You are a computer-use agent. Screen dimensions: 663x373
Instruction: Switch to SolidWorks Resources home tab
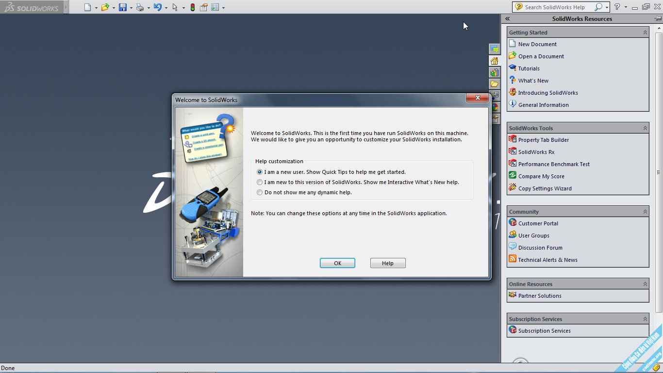495,61
